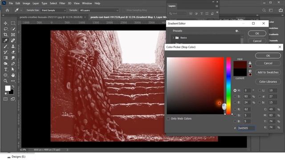The height and width of the screenshot is (160, 285).
Task: Click OK in the Gradient Editor
Action: tap(257, 34)
